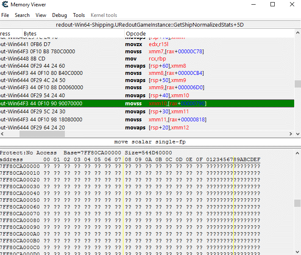
Task: Minimize the Memory Viewer window
Action: click(x=253, y=5)
